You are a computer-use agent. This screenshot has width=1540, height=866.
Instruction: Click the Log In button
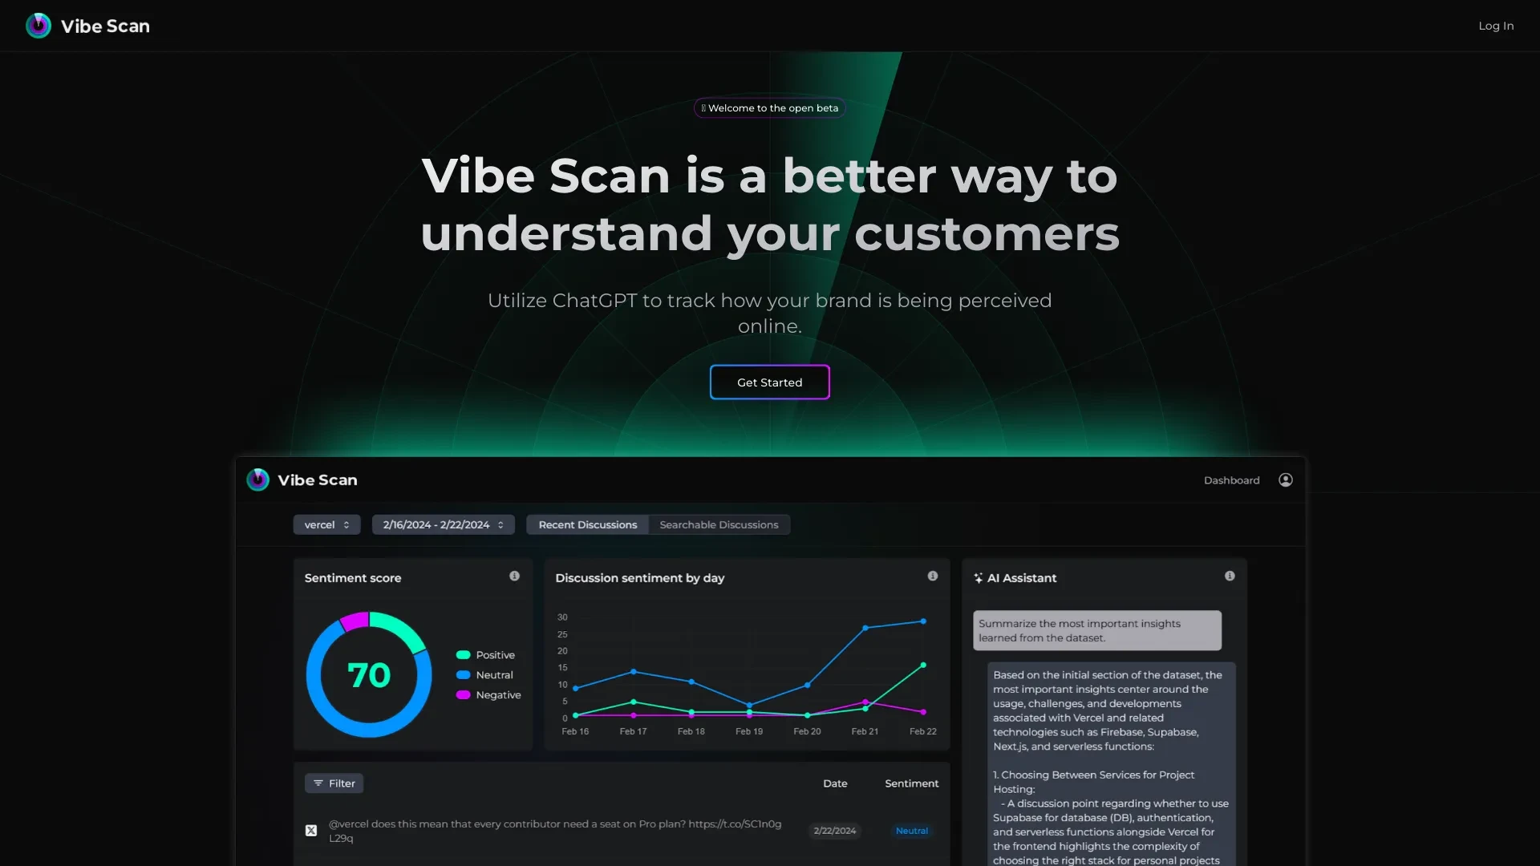1496,26
